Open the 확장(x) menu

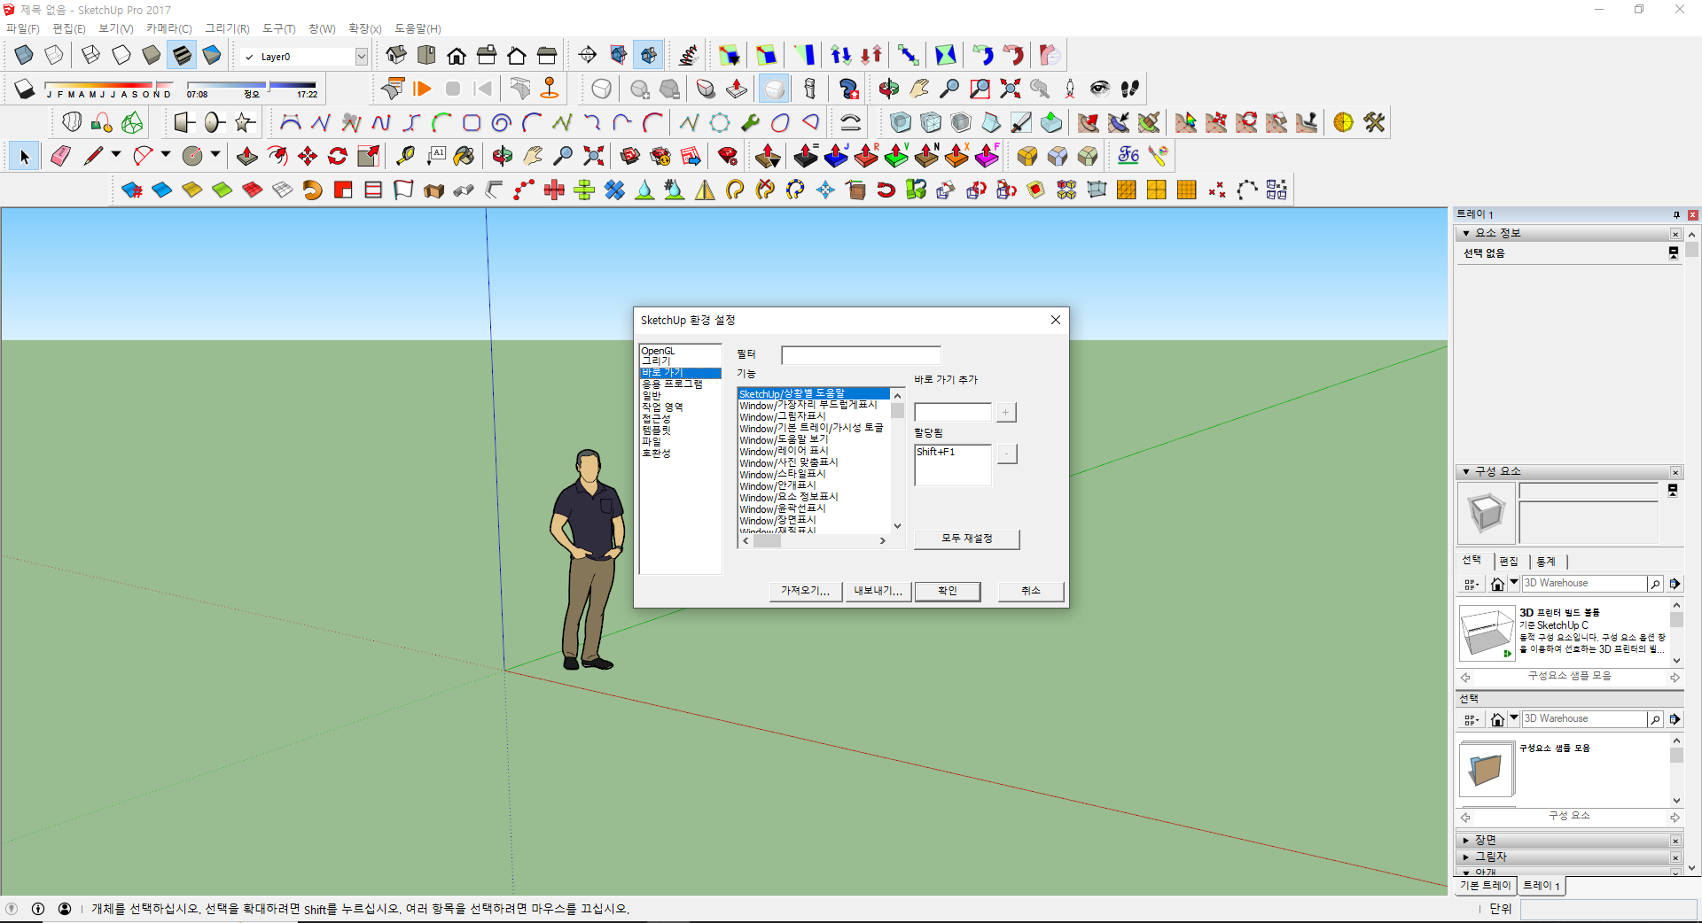tap(364, 28)
